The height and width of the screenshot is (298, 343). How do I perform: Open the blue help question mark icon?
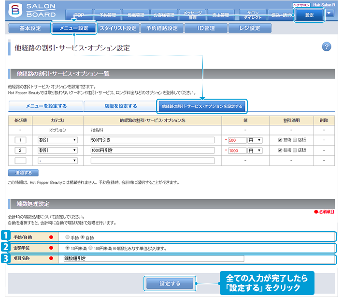[326, 46]
